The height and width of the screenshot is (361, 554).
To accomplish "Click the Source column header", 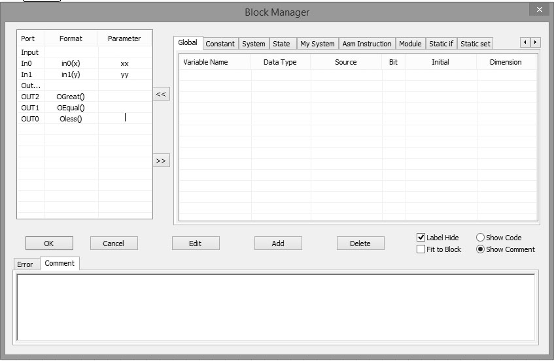I will (x=346, y=62).
